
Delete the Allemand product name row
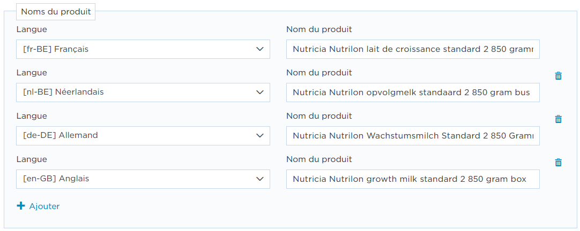(558, 119)
